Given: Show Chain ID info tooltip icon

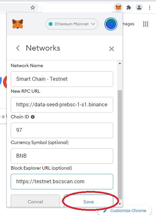Looking at the screenshot, I should coord(33,117).
